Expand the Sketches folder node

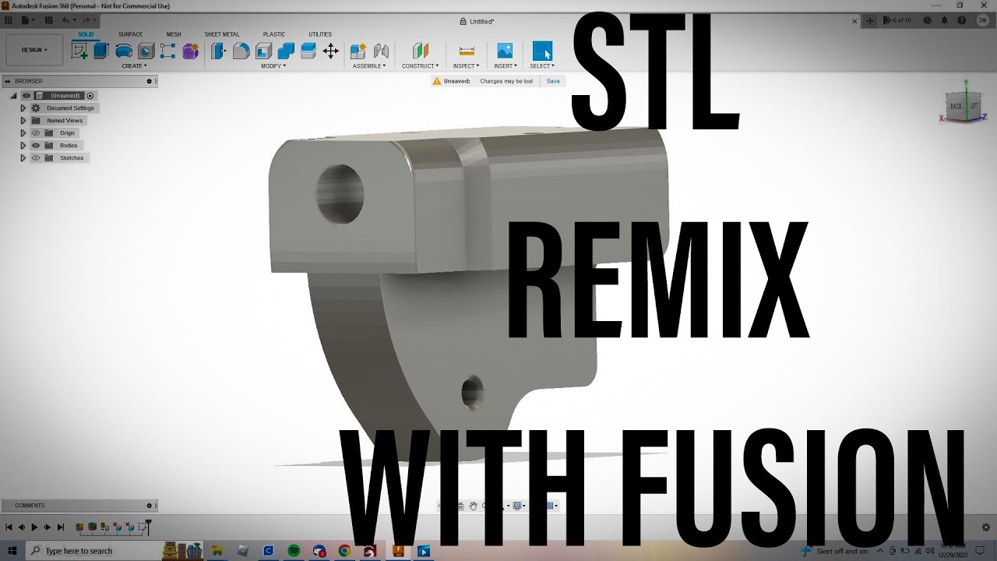coord(23,157)
